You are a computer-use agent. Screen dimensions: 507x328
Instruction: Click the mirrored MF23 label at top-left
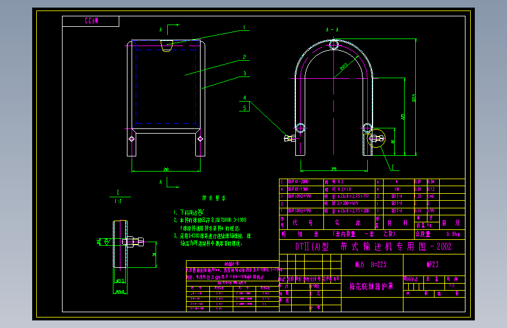[x=91, y=20]
